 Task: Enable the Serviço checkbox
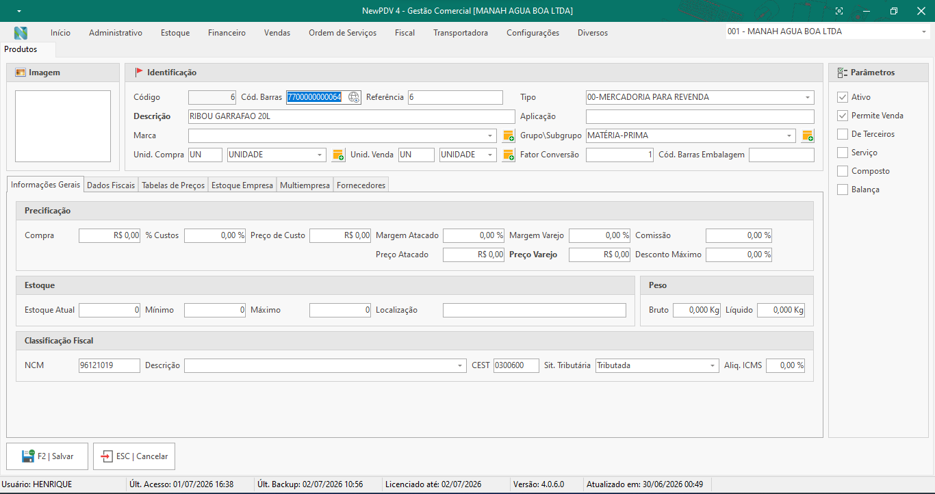tap(843, 153)
